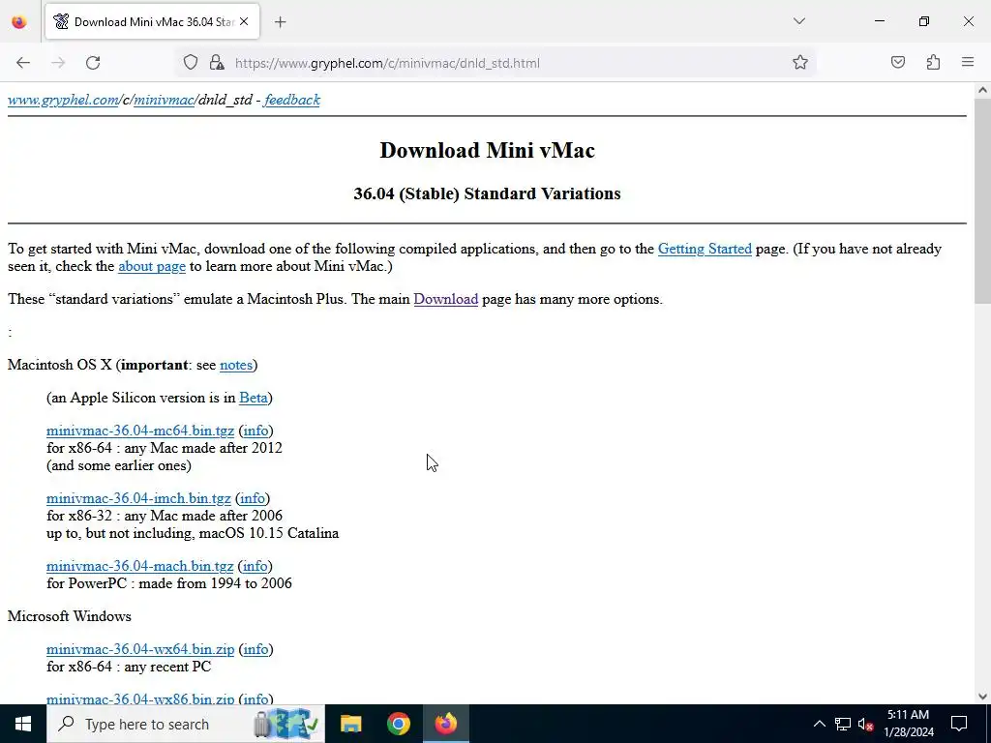Open info for the imch build

click(x=253, y=498)
